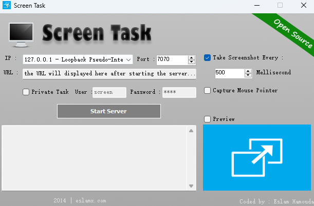The width and height of the screenshot is (314, 206).
Task: Click the blue screen share preview image
Action: (x=256, y=157)
